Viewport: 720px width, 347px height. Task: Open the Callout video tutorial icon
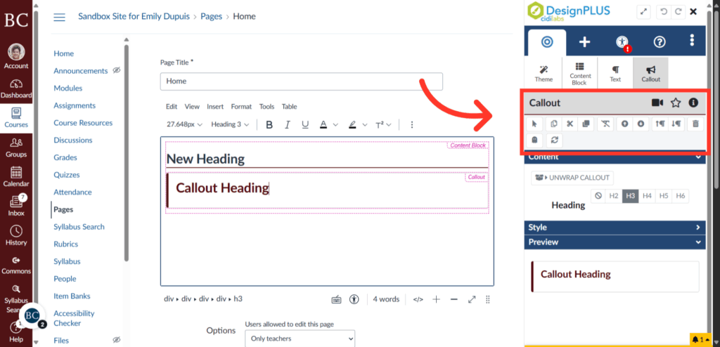[657, 103]
